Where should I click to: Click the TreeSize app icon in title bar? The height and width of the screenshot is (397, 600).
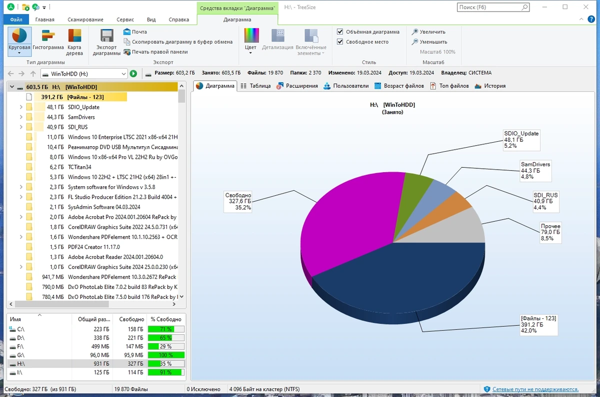(10, 8)
